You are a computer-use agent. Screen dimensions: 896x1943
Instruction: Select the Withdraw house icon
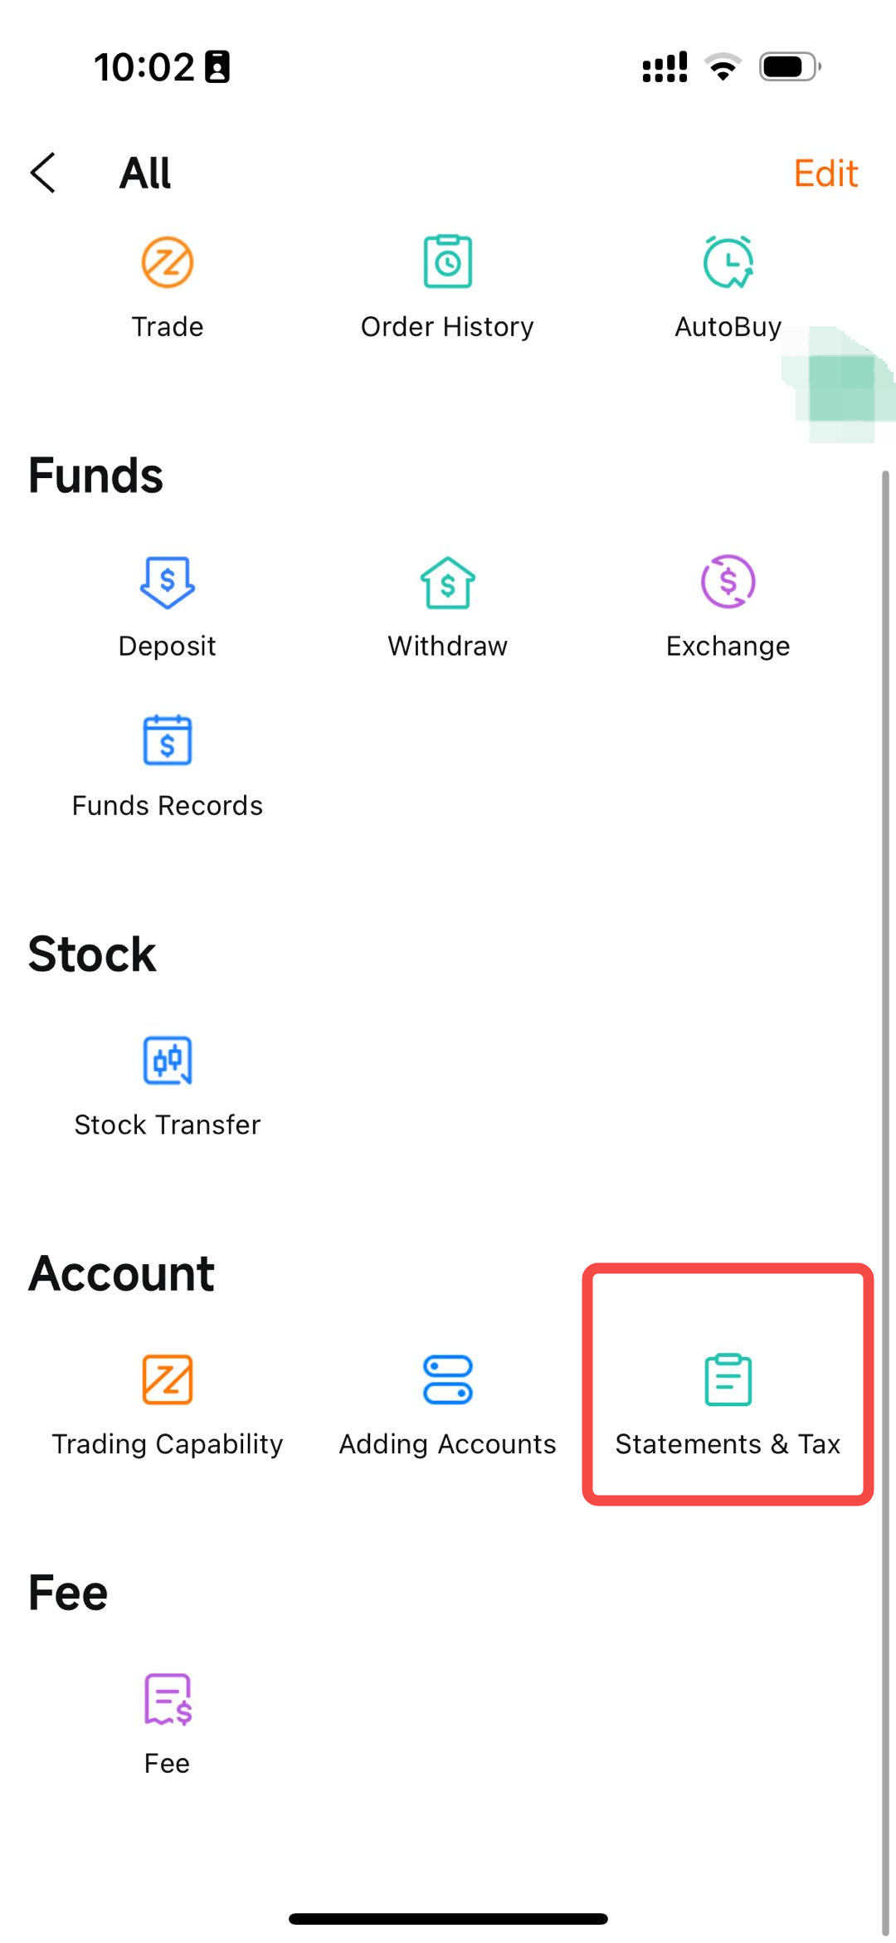(447, 583)
